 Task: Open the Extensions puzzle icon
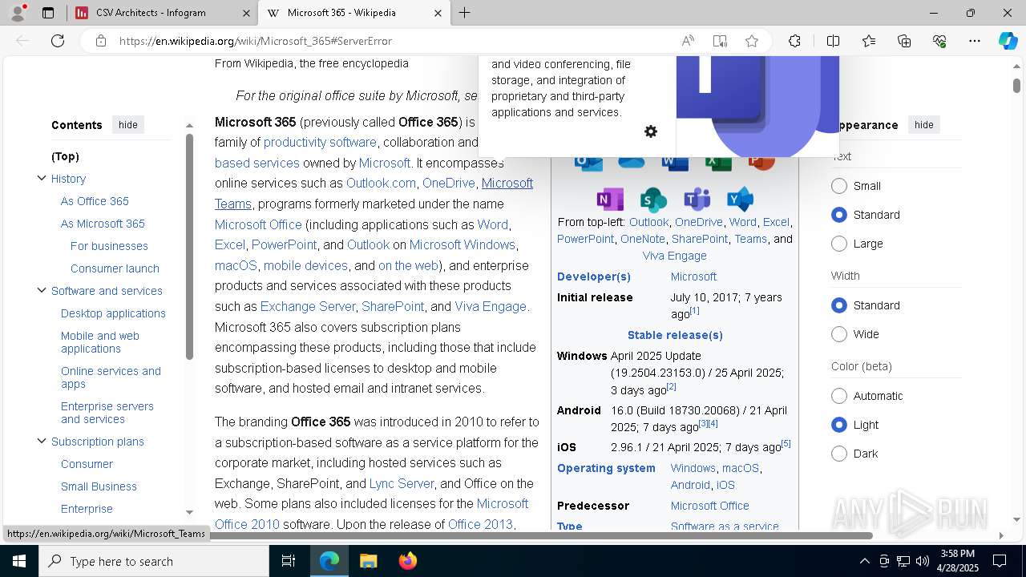tap(794, 41)
